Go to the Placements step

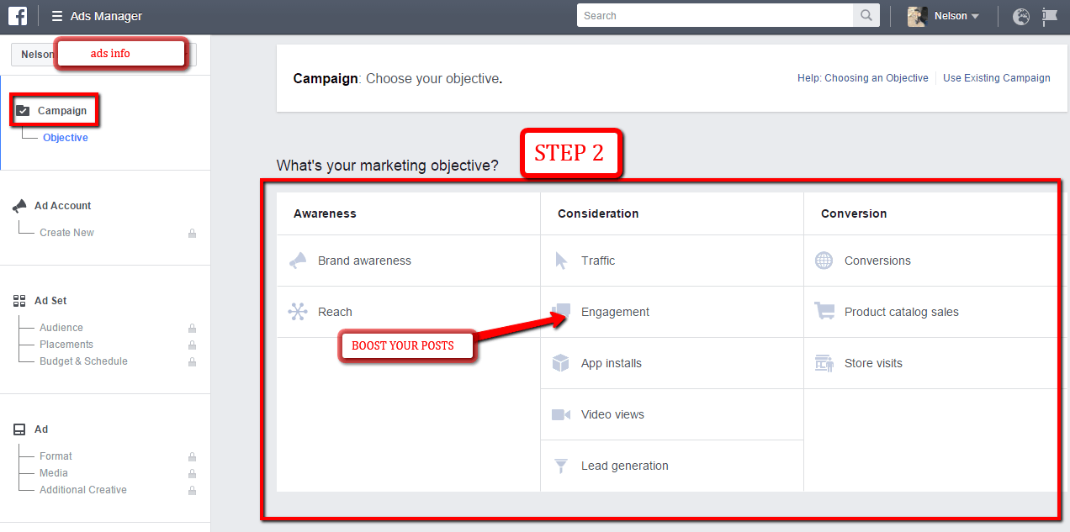point(66,345)
